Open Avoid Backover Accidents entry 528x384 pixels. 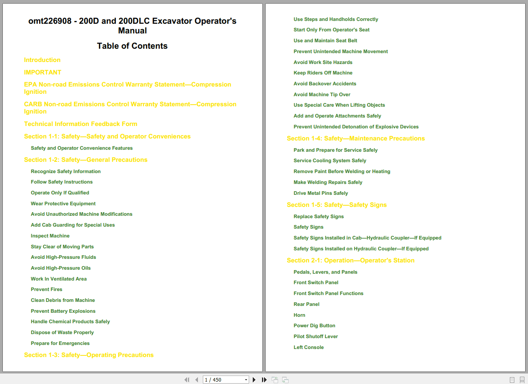tap(325, 84)
